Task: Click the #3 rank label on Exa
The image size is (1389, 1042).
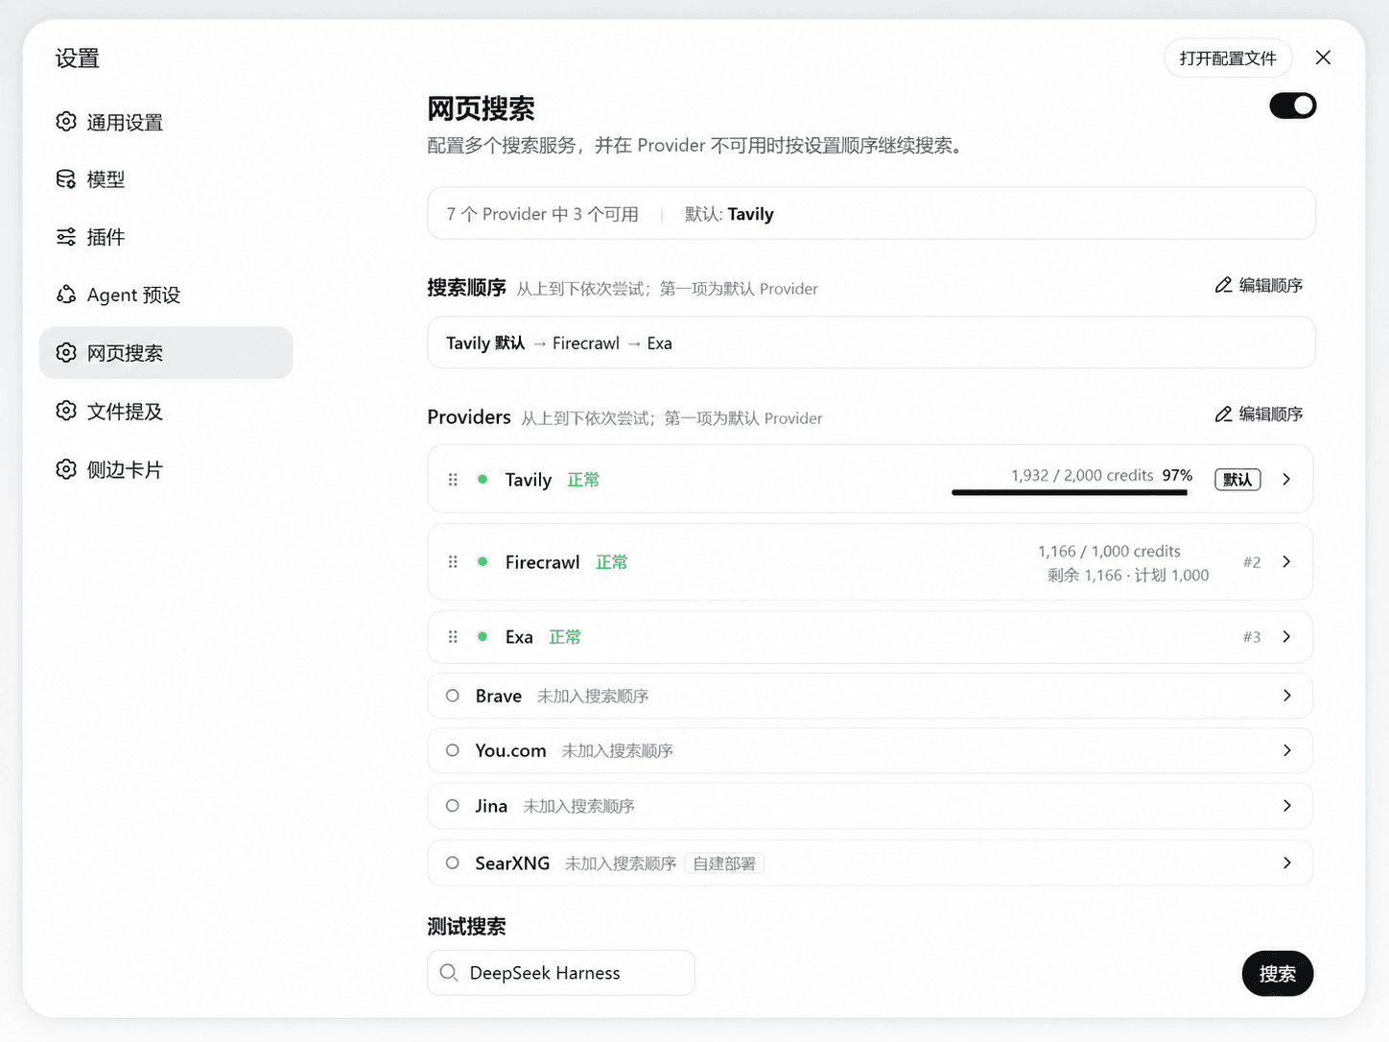Action: [x=1252, y=637]
